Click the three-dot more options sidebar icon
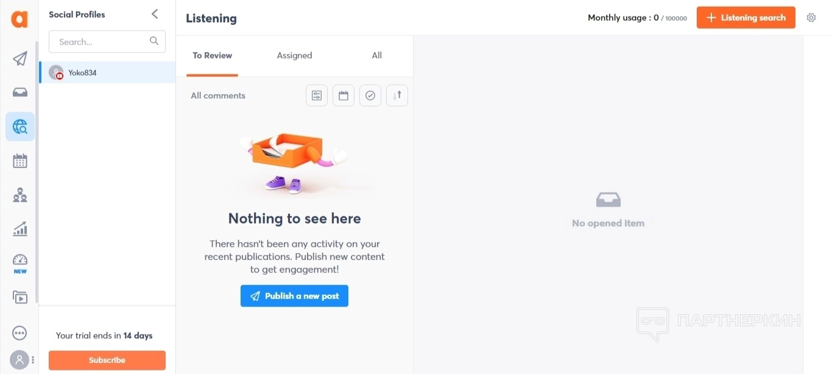Viewport: 832px width, 374px height. 19,333
